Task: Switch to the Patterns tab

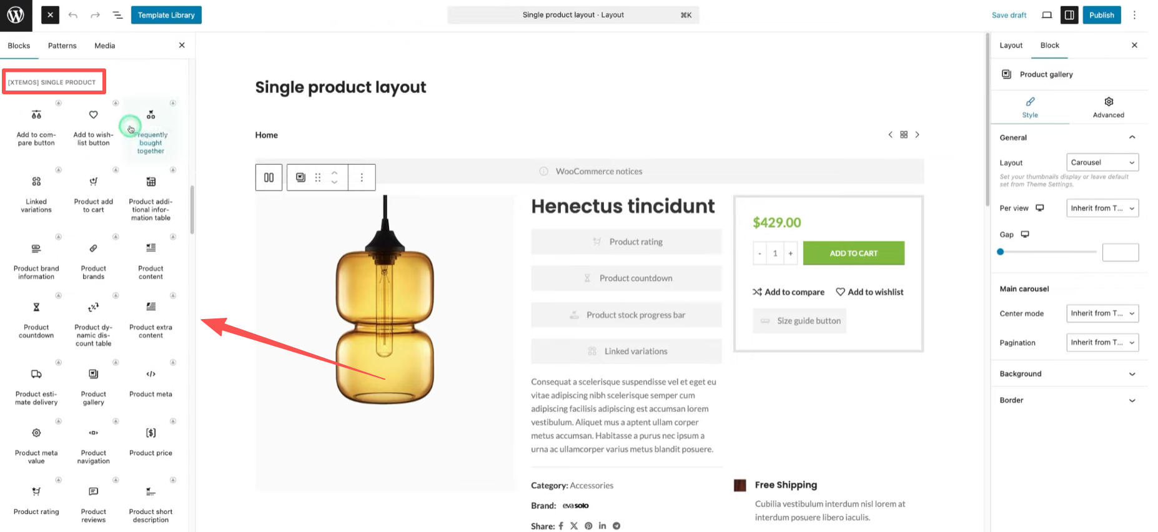Action: [x=62, y=46]
